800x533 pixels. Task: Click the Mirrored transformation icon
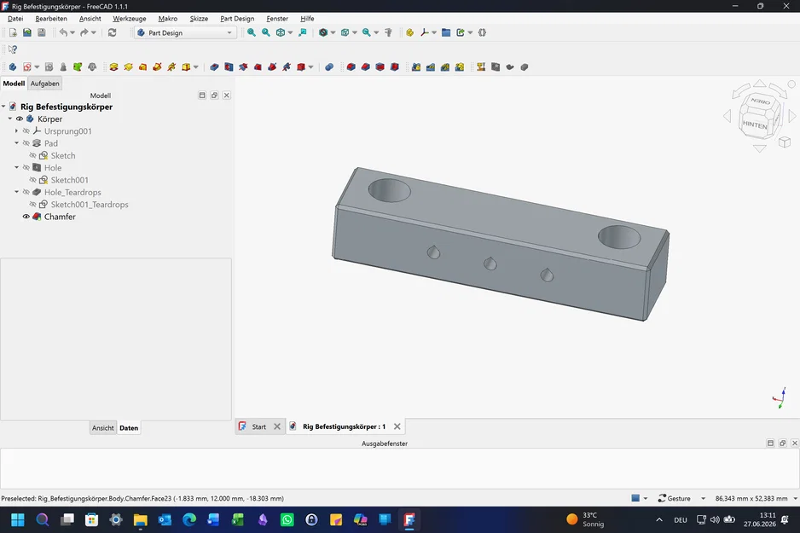click(416, 67)
